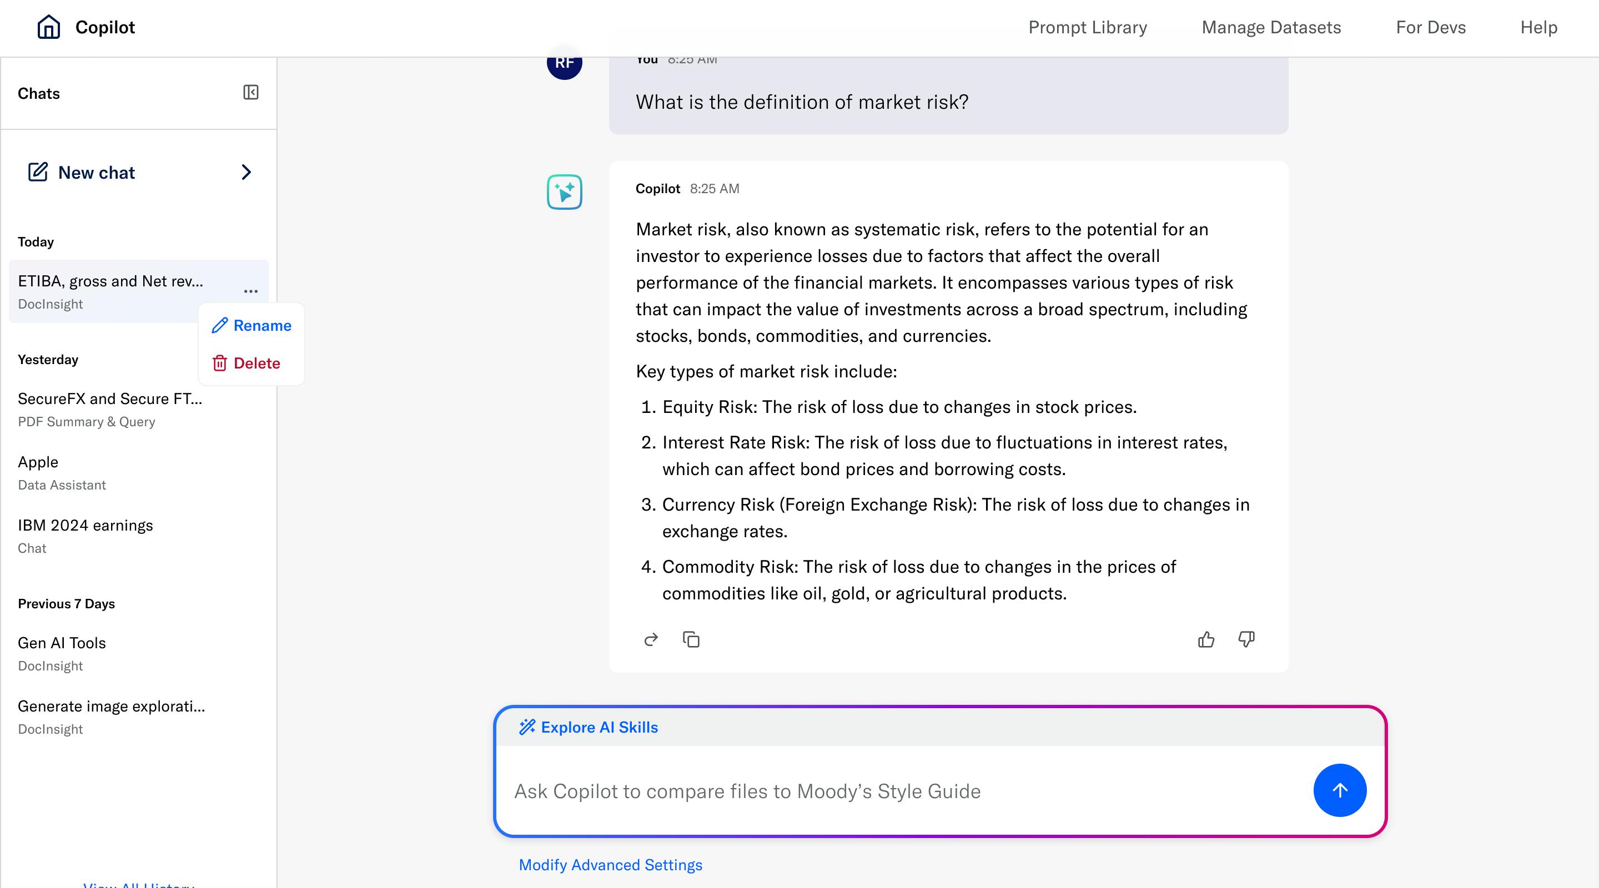This screenshot has height=888, width=1599.
Task: Open three-dot options for ETIBA chat
Action: click(x=251, y=291)
